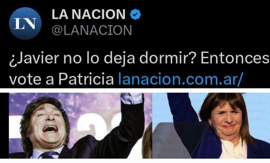Click the blue verified checkmark badge
The image size is (270, 163).
tap(135, 14)
